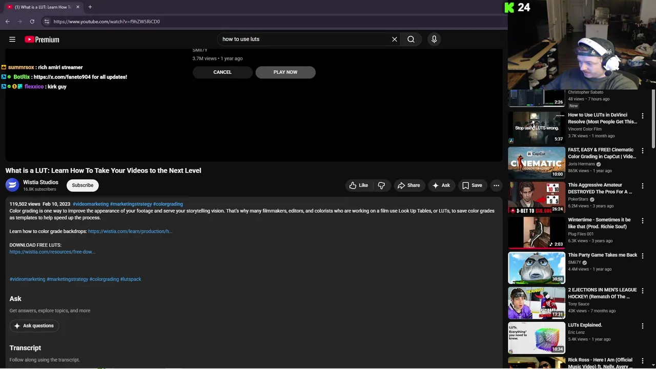Open 'Stop using LUTs wrong' thumbnail
656x369 pixels.
[x=537, y=128]
